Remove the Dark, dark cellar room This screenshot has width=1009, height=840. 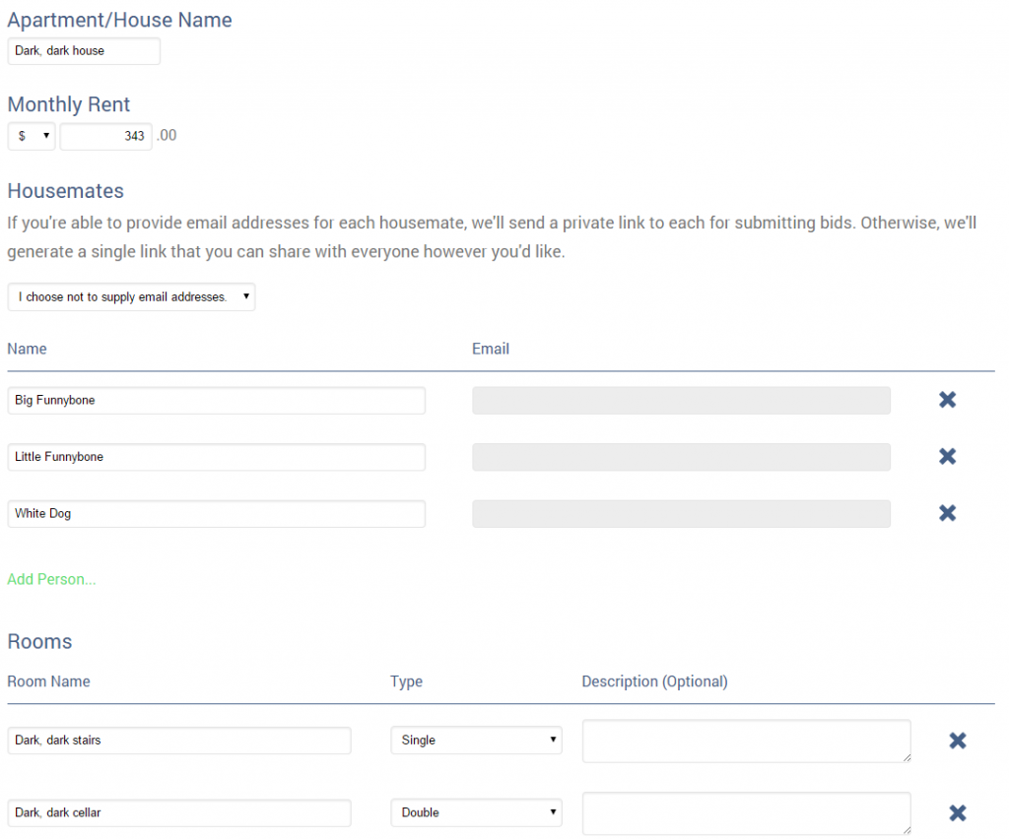point(957,812)
